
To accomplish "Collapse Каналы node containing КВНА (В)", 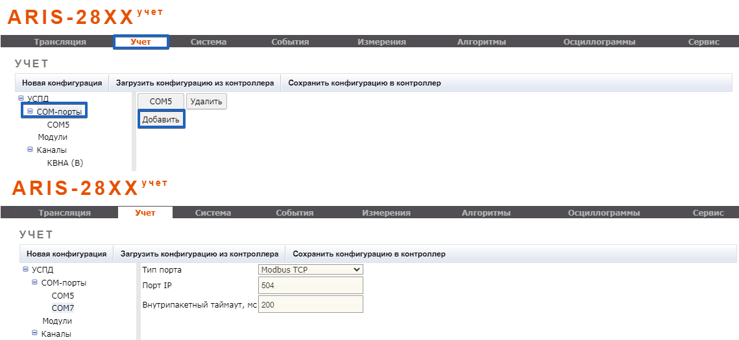I will (x=30, y=150).
